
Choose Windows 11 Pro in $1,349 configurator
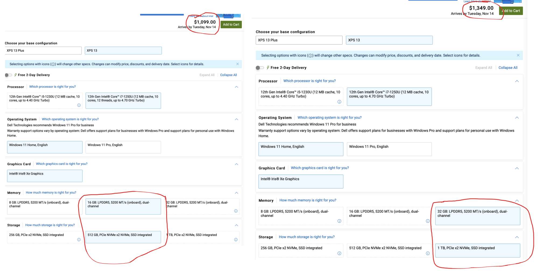[x=389, y=149]
